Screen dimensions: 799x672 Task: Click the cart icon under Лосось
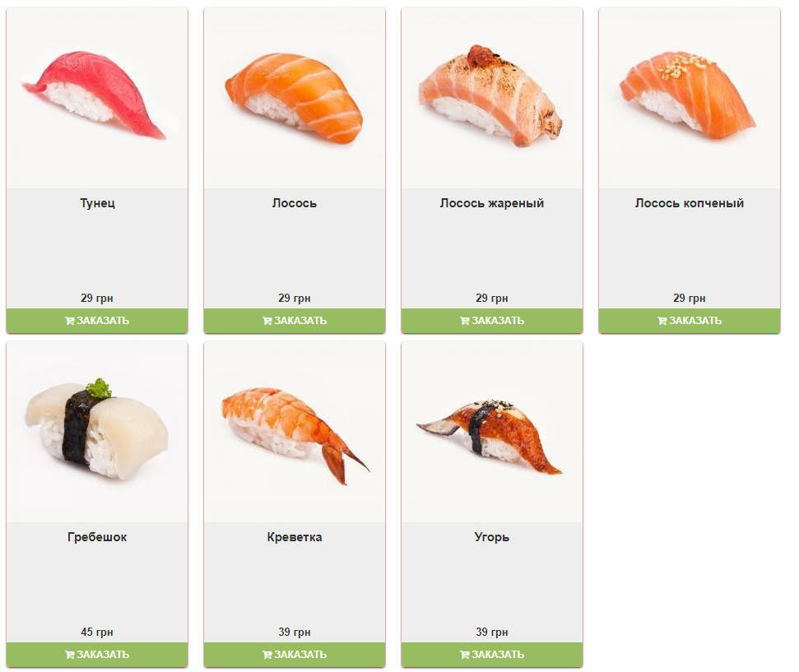pyautogui.click(x=267, y=321)
